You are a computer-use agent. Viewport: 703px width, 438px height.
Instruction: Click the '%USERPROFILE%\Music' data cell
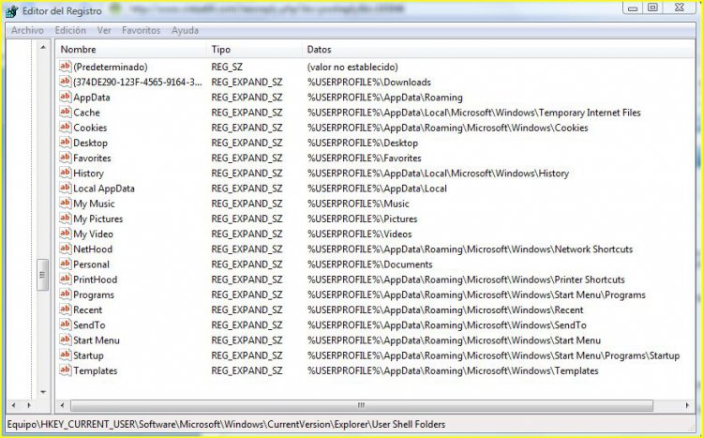[358, 204]
